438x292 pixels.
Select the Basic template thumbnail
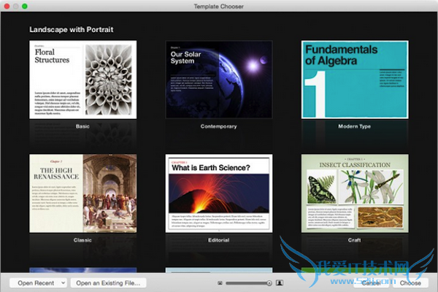point(82,79)
